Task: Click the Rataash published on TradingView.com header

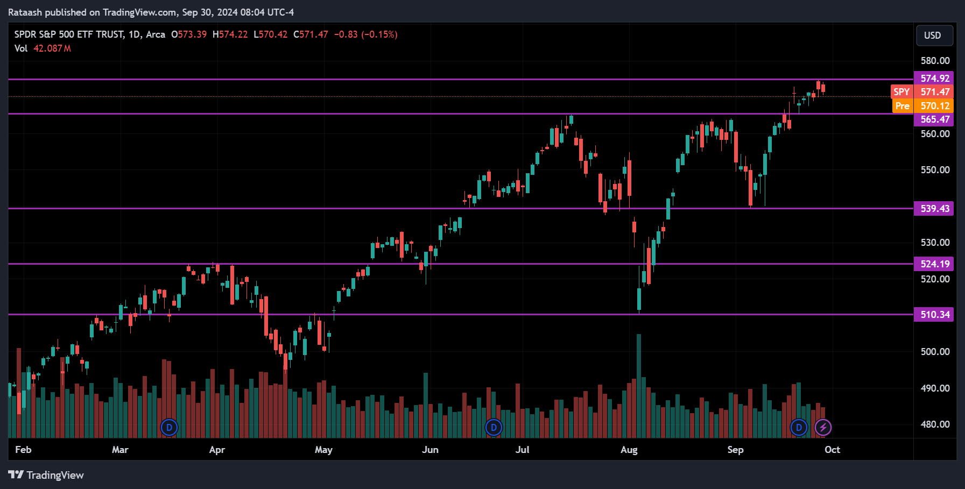Action: [151, 12]
